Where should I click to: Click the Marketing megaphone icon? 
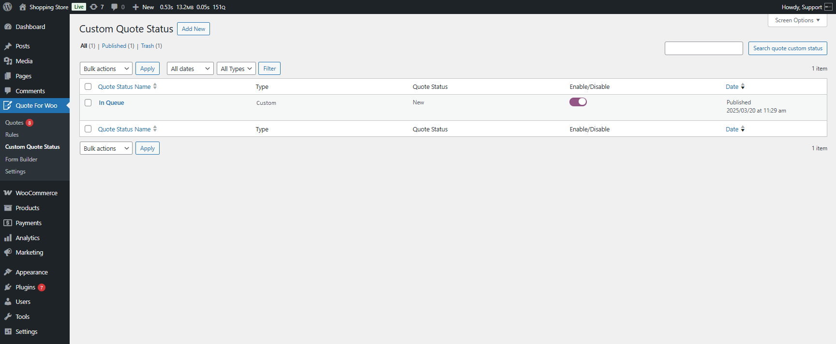pos(8,252)
